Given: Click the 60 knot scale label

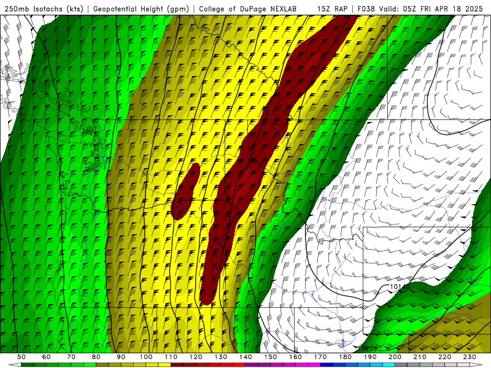Looking at the screenshot, I should pyautogui.click(x=47, y=357).
